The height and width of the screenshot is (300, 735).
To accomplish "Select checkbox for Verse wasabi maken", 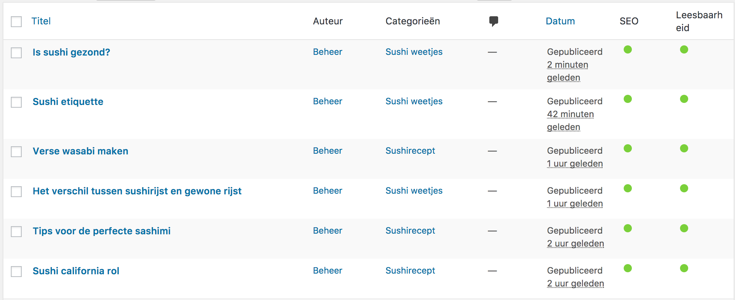I will click(16, 152).
